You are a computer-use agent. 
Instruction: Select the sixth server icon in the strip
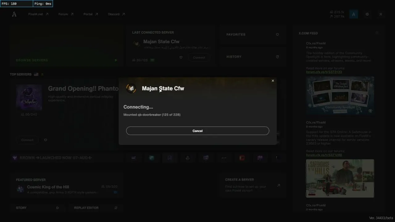224,158
